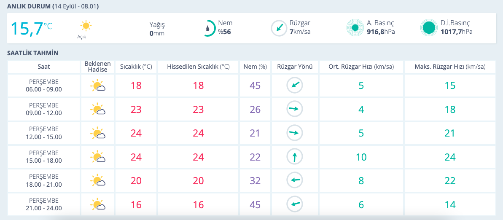Click the 'Maks. Rüzgar Hızı' column header

(450, 67)
